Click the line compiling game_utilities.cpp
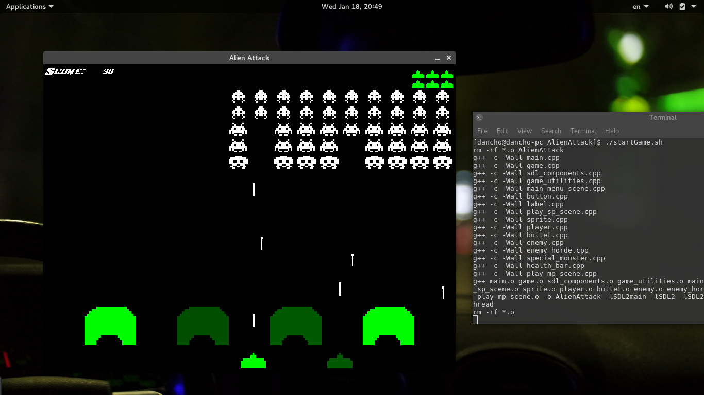The width and height of the screenshot is (704, 395). point(537,181)
